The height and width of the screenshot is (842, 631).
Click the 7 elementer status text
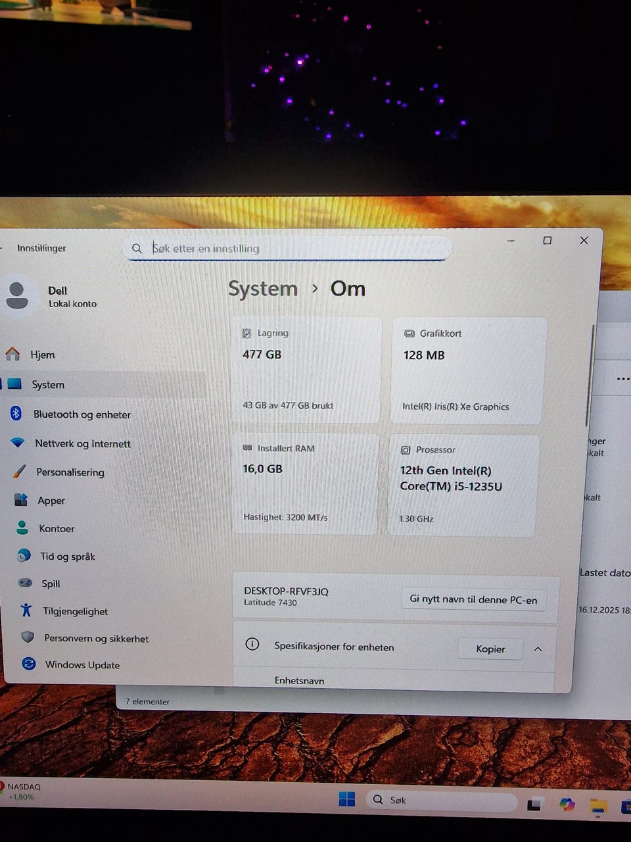coord(147,701)
